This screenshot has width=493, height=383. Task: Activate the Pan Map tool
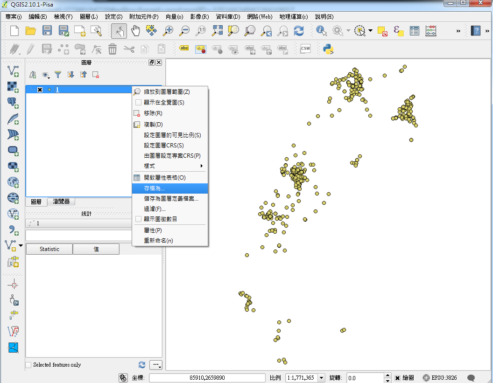click(x=135, y=31)
